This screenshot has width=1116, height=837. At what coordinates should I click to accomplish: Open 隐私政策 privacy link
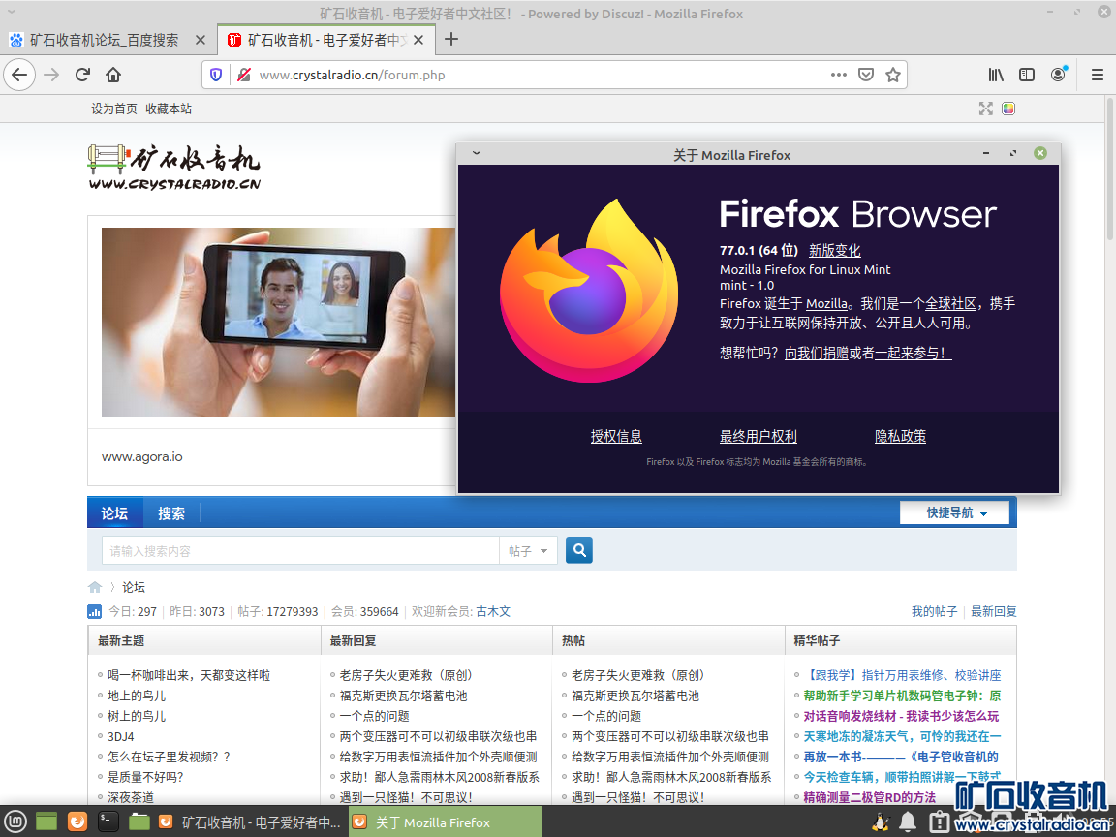(x=900, y=436)
